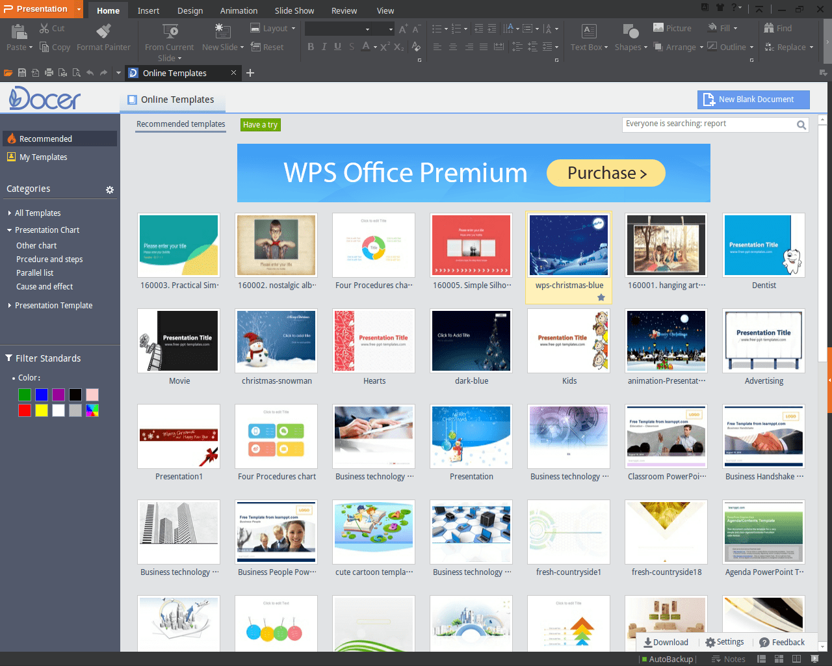Viewport: 832px width, 666px height.
Task: Open Settings at the bottom bar
Action: tap(725, 643)
